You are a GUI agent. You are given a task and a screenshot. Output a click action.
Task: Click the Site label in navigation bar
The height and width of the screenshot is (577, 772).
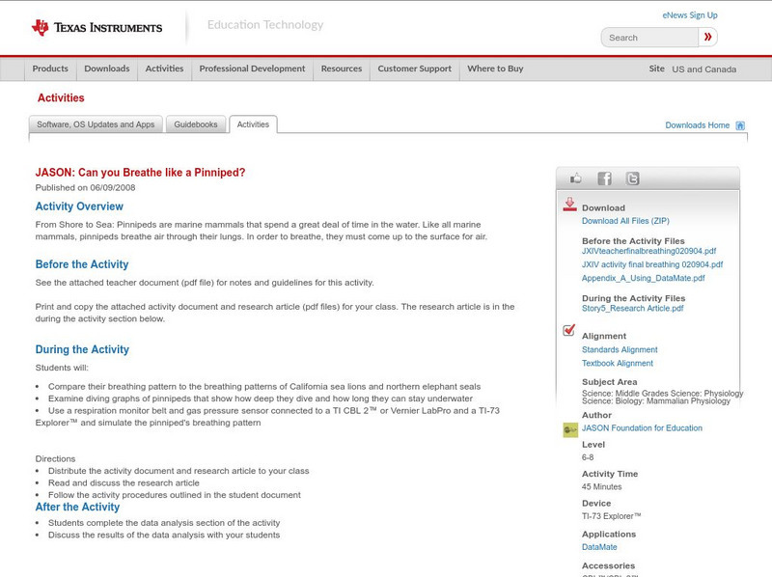(x=656, y=69)
